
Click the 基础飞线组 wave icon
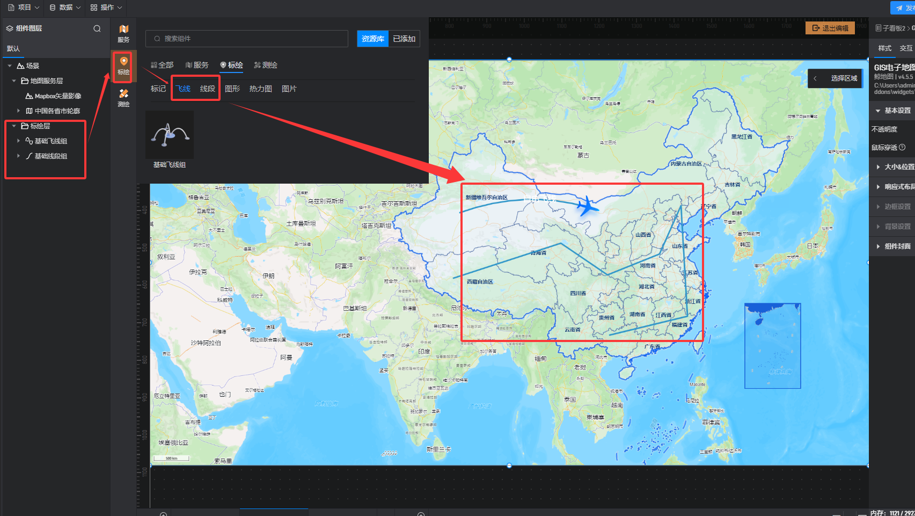click(29, 141)
